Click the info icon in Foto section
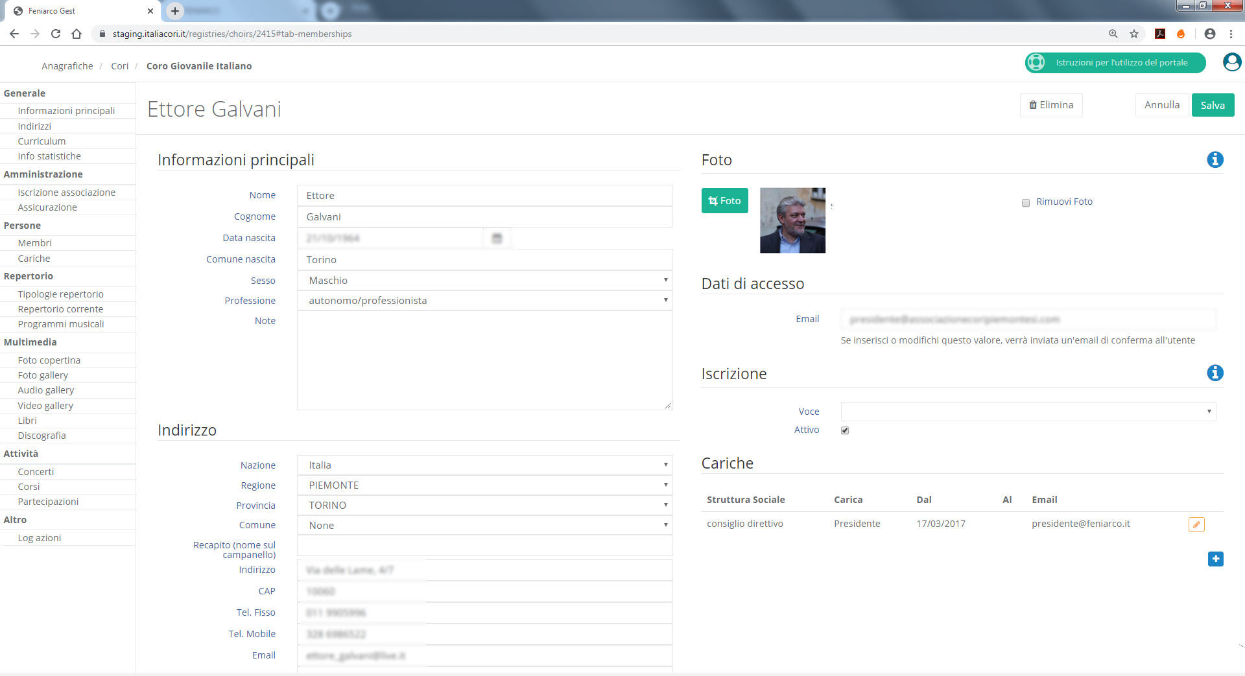This screenshot has height=676, width=1245. pyautogui.click(x=1215, y=159)
